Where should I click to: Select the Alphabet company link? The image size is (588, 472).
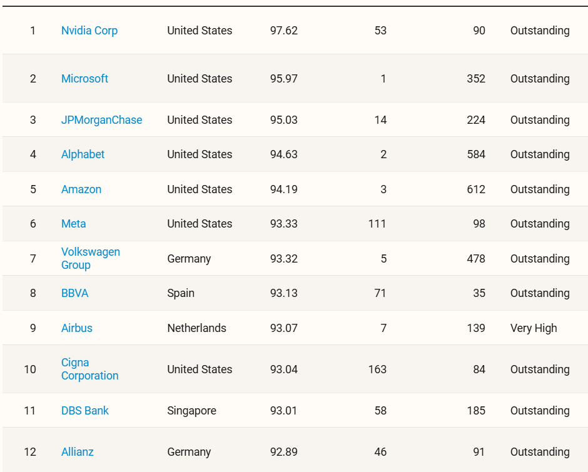83,154
